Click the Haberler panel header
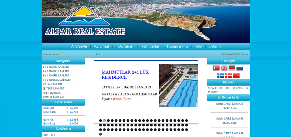Viewport: 291px width, 137px height. (228, 82)
